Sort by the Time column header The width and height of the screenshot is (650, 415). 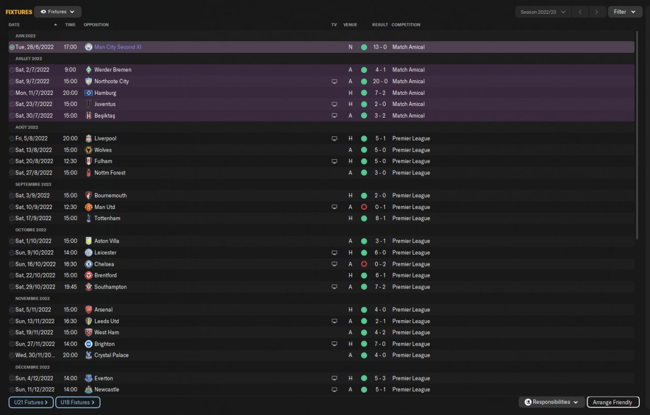(x=70, y=25)
